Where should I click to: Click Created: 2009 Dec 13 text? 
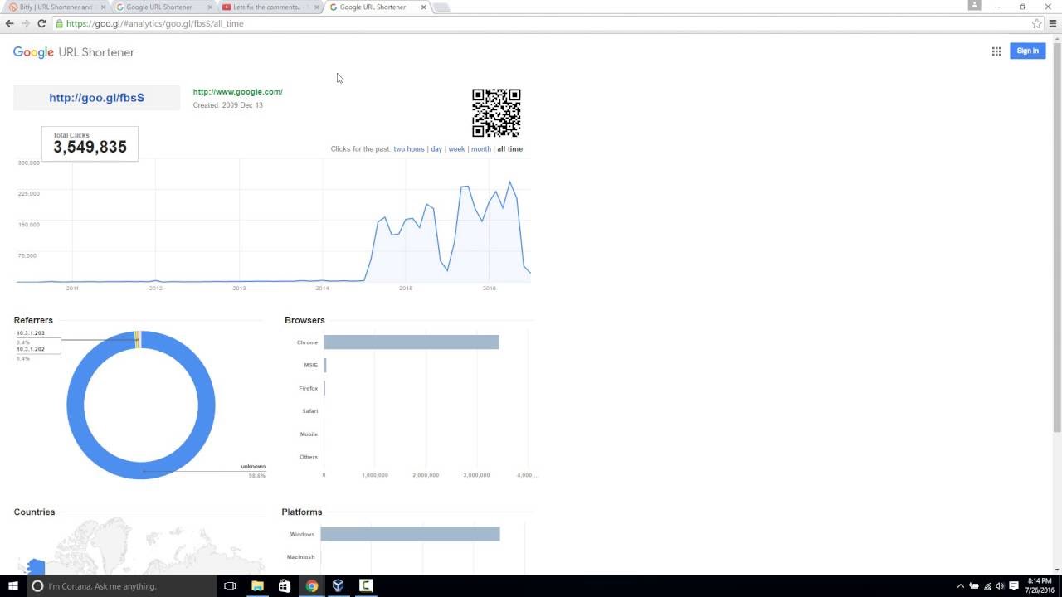(x=227, y=105)
